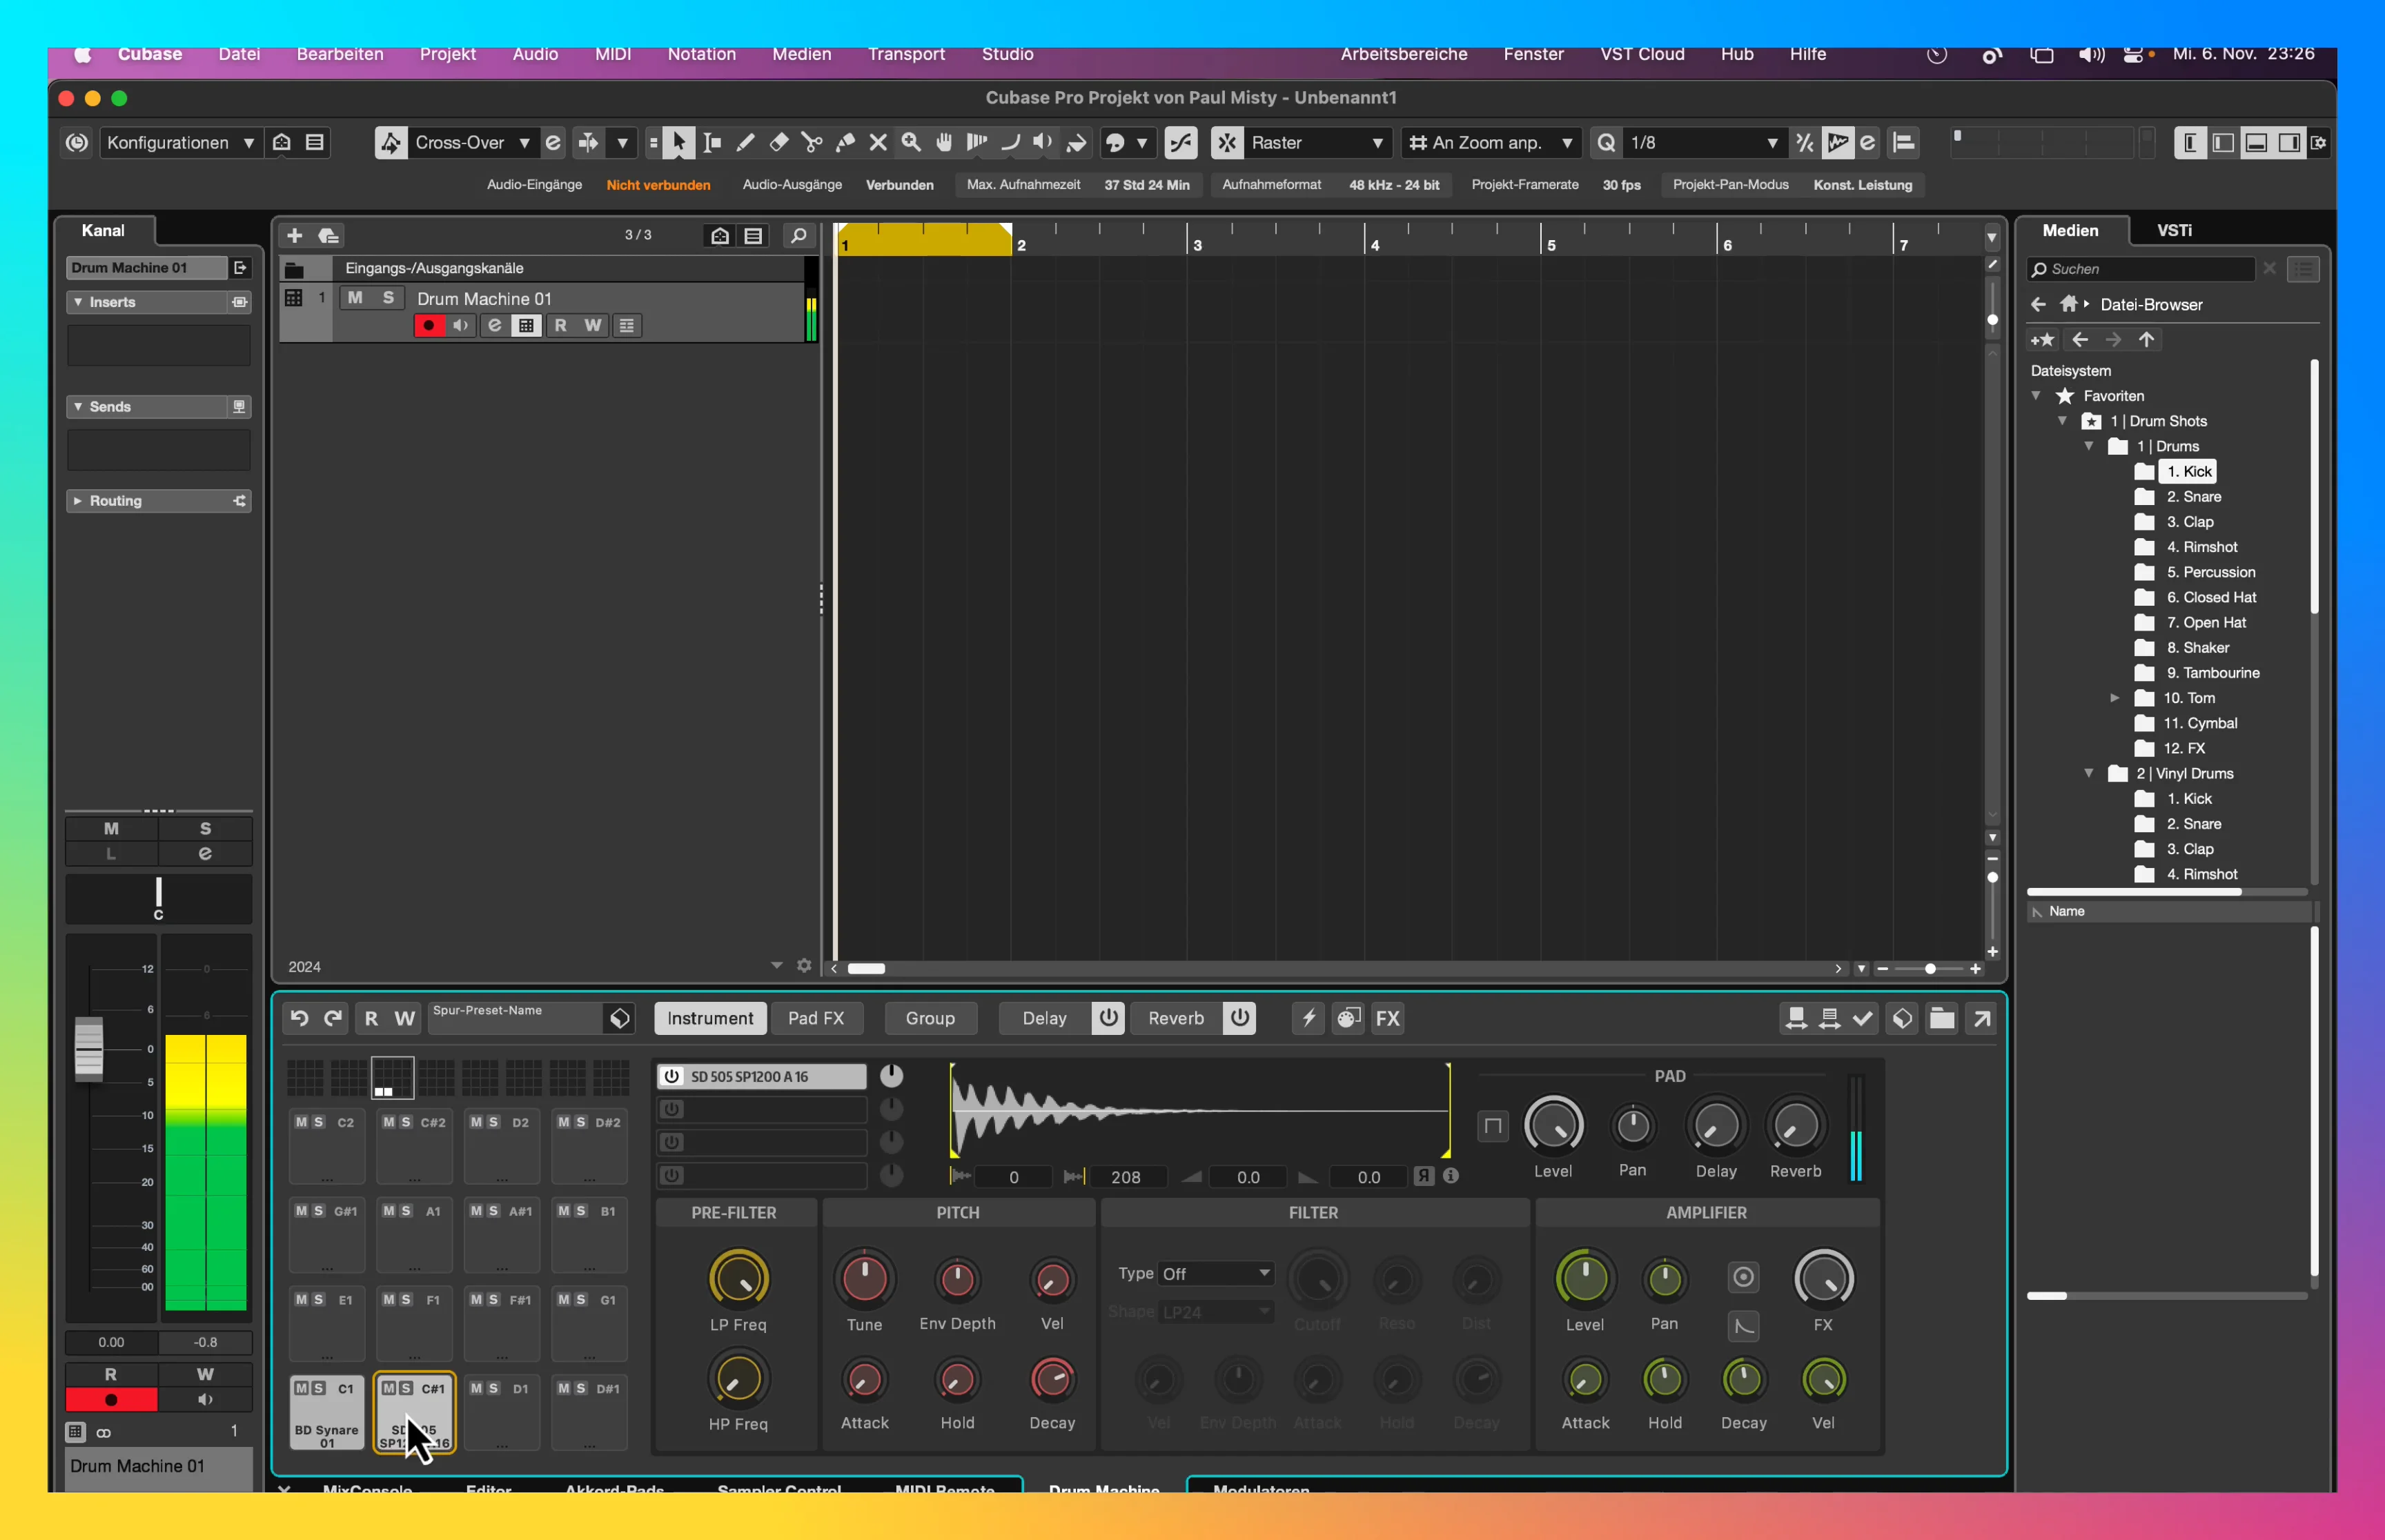
Task: Open the Studio menu
Action: point(1007,54)
